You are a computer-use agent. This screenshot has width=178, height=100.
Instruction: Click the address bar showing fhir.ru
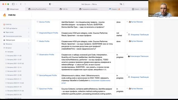click(89, 4)
